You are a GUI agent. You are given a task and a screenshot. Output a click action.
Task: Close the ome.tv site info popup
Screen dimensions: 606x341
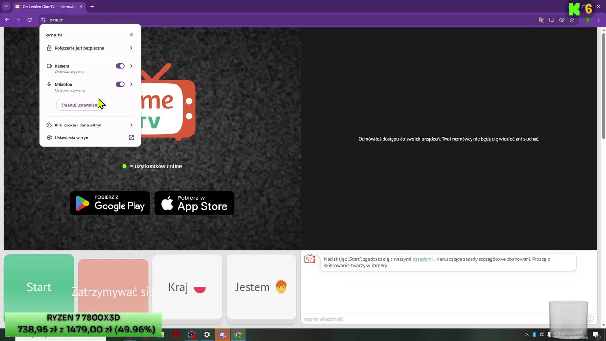(x=131, y=35)
